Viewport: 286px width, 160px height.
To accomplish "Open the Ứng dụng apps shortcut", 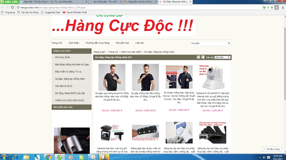I will [x=8, y=13].
